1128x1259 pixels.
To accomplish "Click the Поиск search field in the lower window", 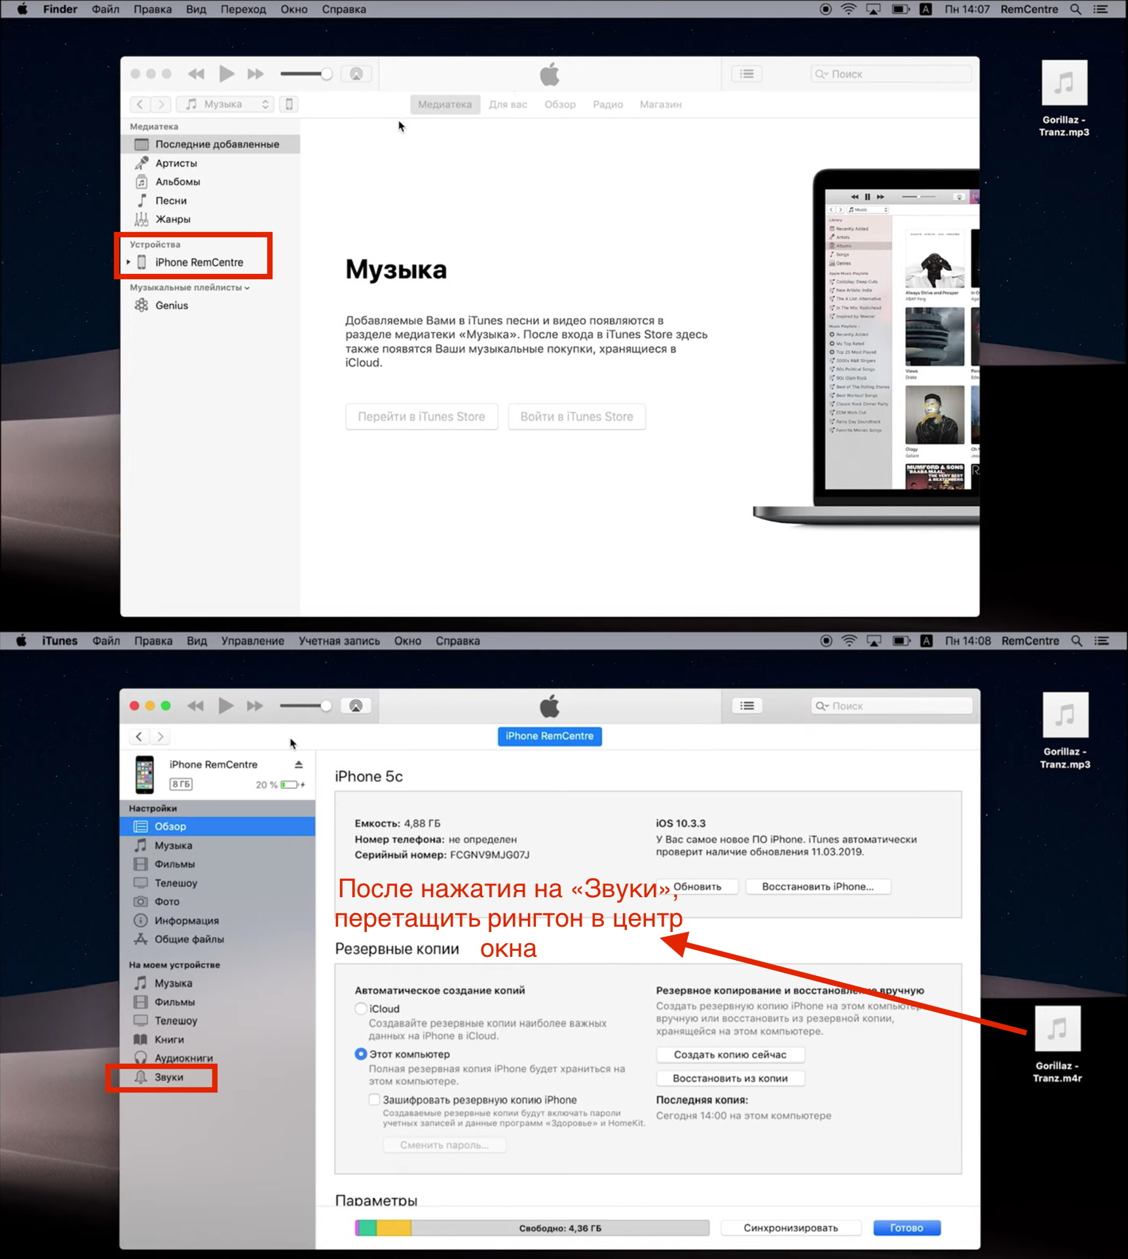I will 891,706.
